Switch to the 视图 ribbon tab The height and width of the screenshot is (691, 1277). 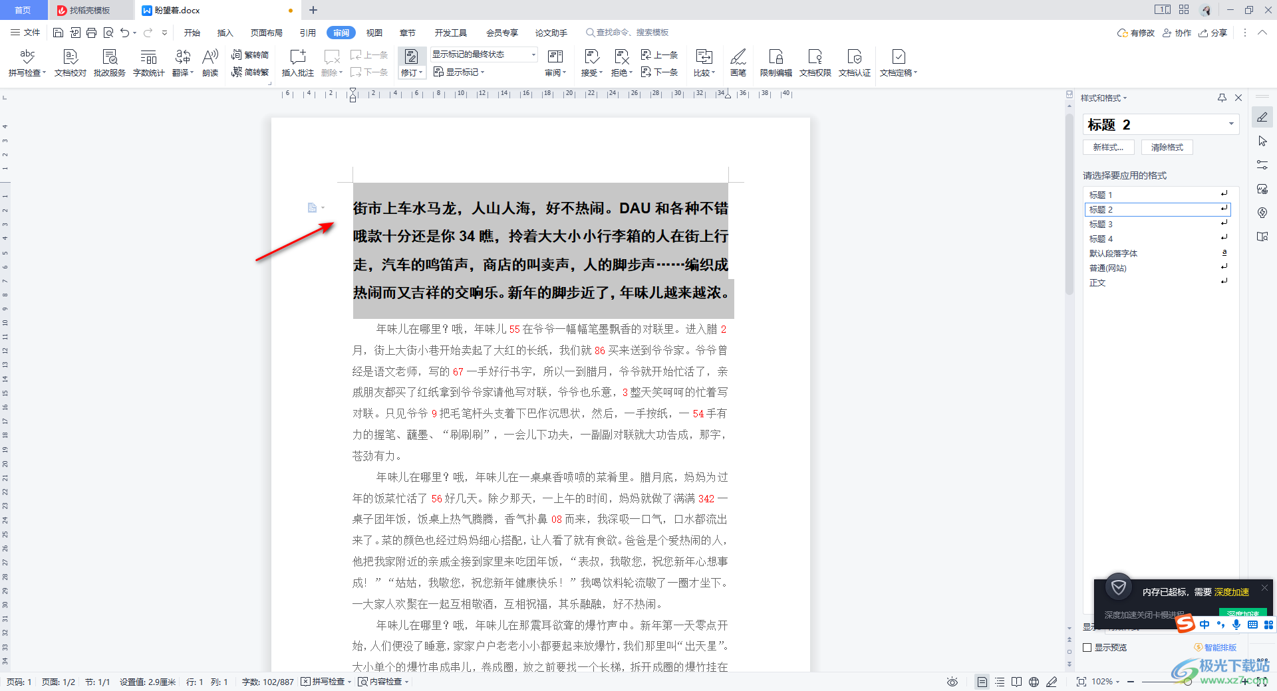coord(374,32)
